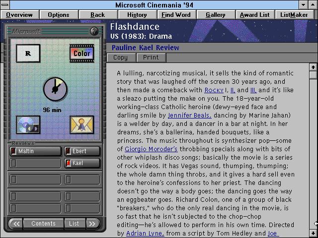The image size is (318, 238).
Task: Print the review
Action: tap(151, 58)
